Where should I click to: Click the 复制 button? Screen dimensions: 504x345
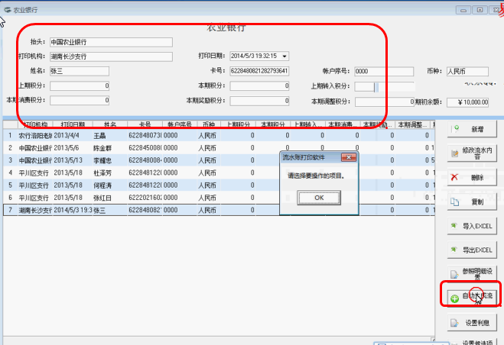tap(472, 202)
